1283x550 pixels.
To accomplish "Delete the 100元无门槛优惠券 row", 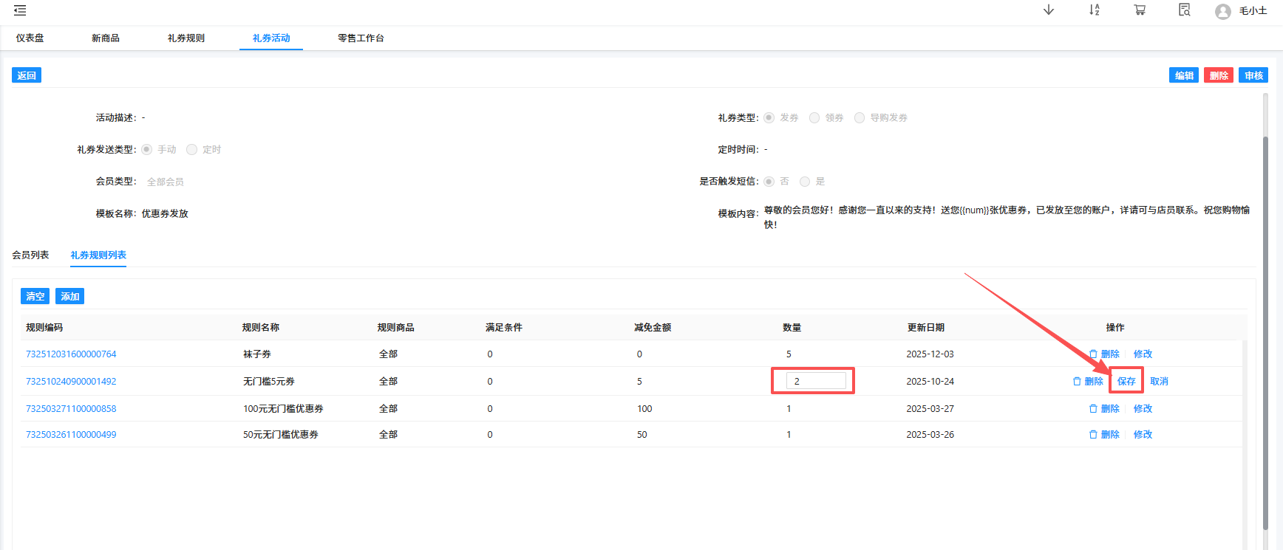I will (1104, 409).
